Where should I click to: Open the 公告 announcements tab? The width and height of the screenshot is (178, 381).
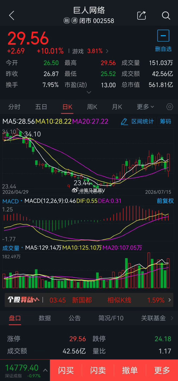(75, 318)
